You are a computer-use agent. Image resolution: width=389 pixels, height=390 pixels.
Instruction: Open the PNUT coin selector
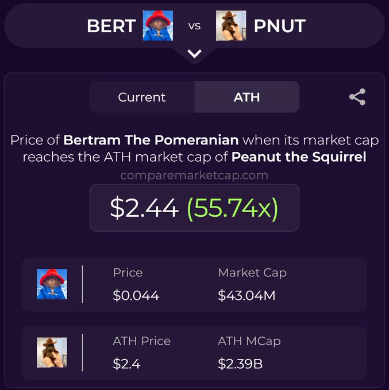[279, 26]
